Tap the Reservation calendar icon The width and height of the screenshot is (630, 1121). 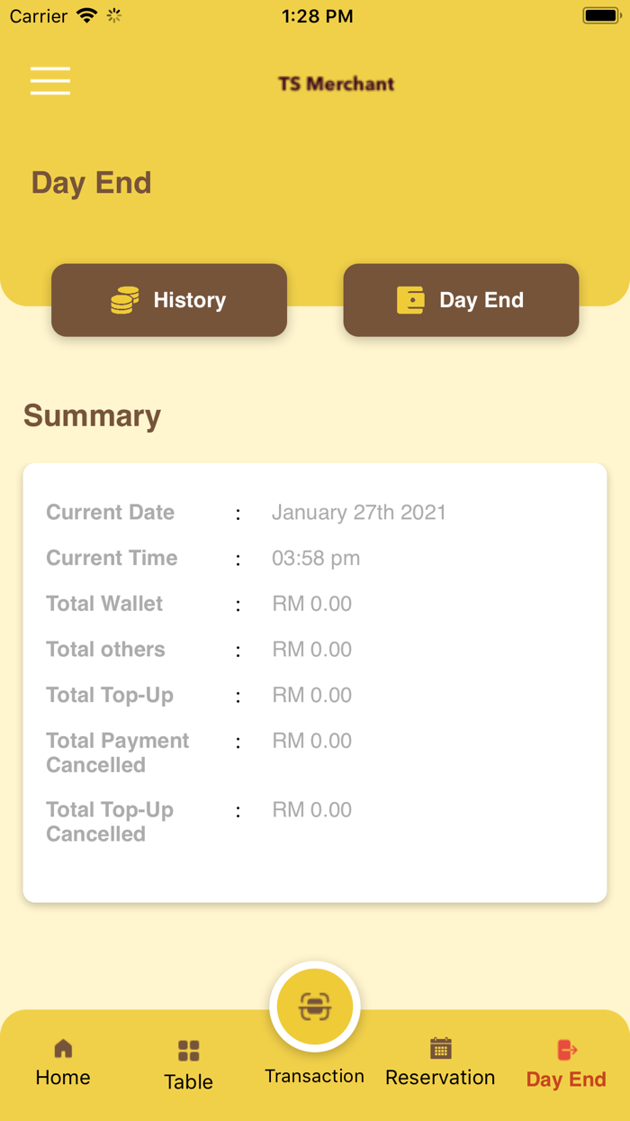(440, 1048)
